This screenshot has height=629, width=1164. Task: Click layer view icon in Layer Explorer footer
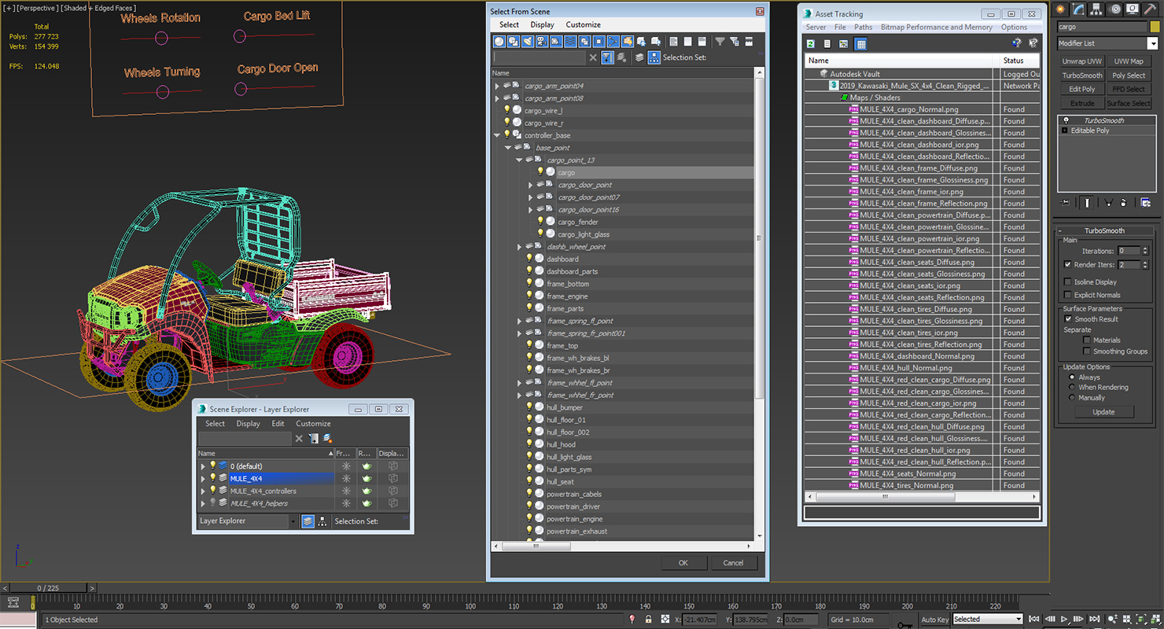(308, 521)
